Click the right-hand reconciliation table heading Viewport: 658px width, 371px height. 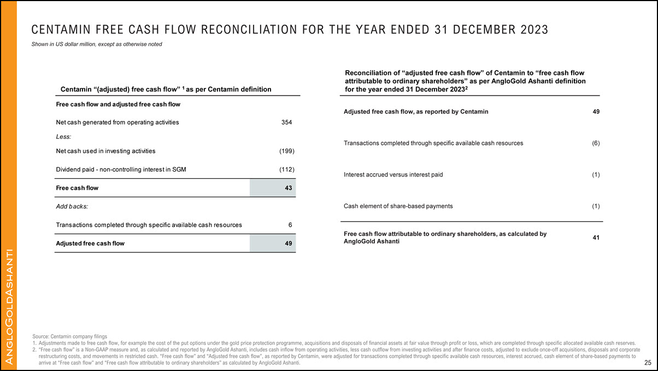[x=465, y=81]
